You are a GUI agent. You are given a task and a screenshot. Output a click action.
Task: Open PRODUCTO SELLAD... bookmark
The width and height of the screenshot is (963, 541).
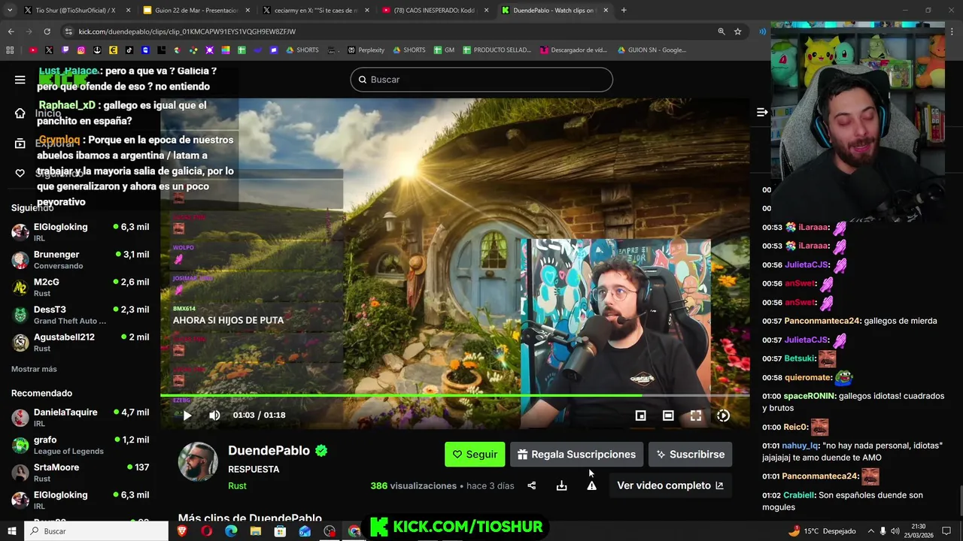497,50
